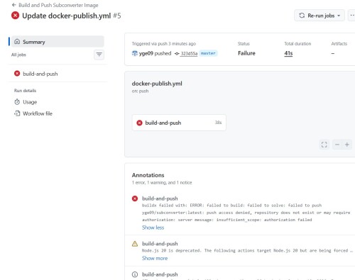Image resolution: width=355 pixels, height=280 pixels.
Task: Open build-and-push job card in workflow graph
Action: coord(179,123)
